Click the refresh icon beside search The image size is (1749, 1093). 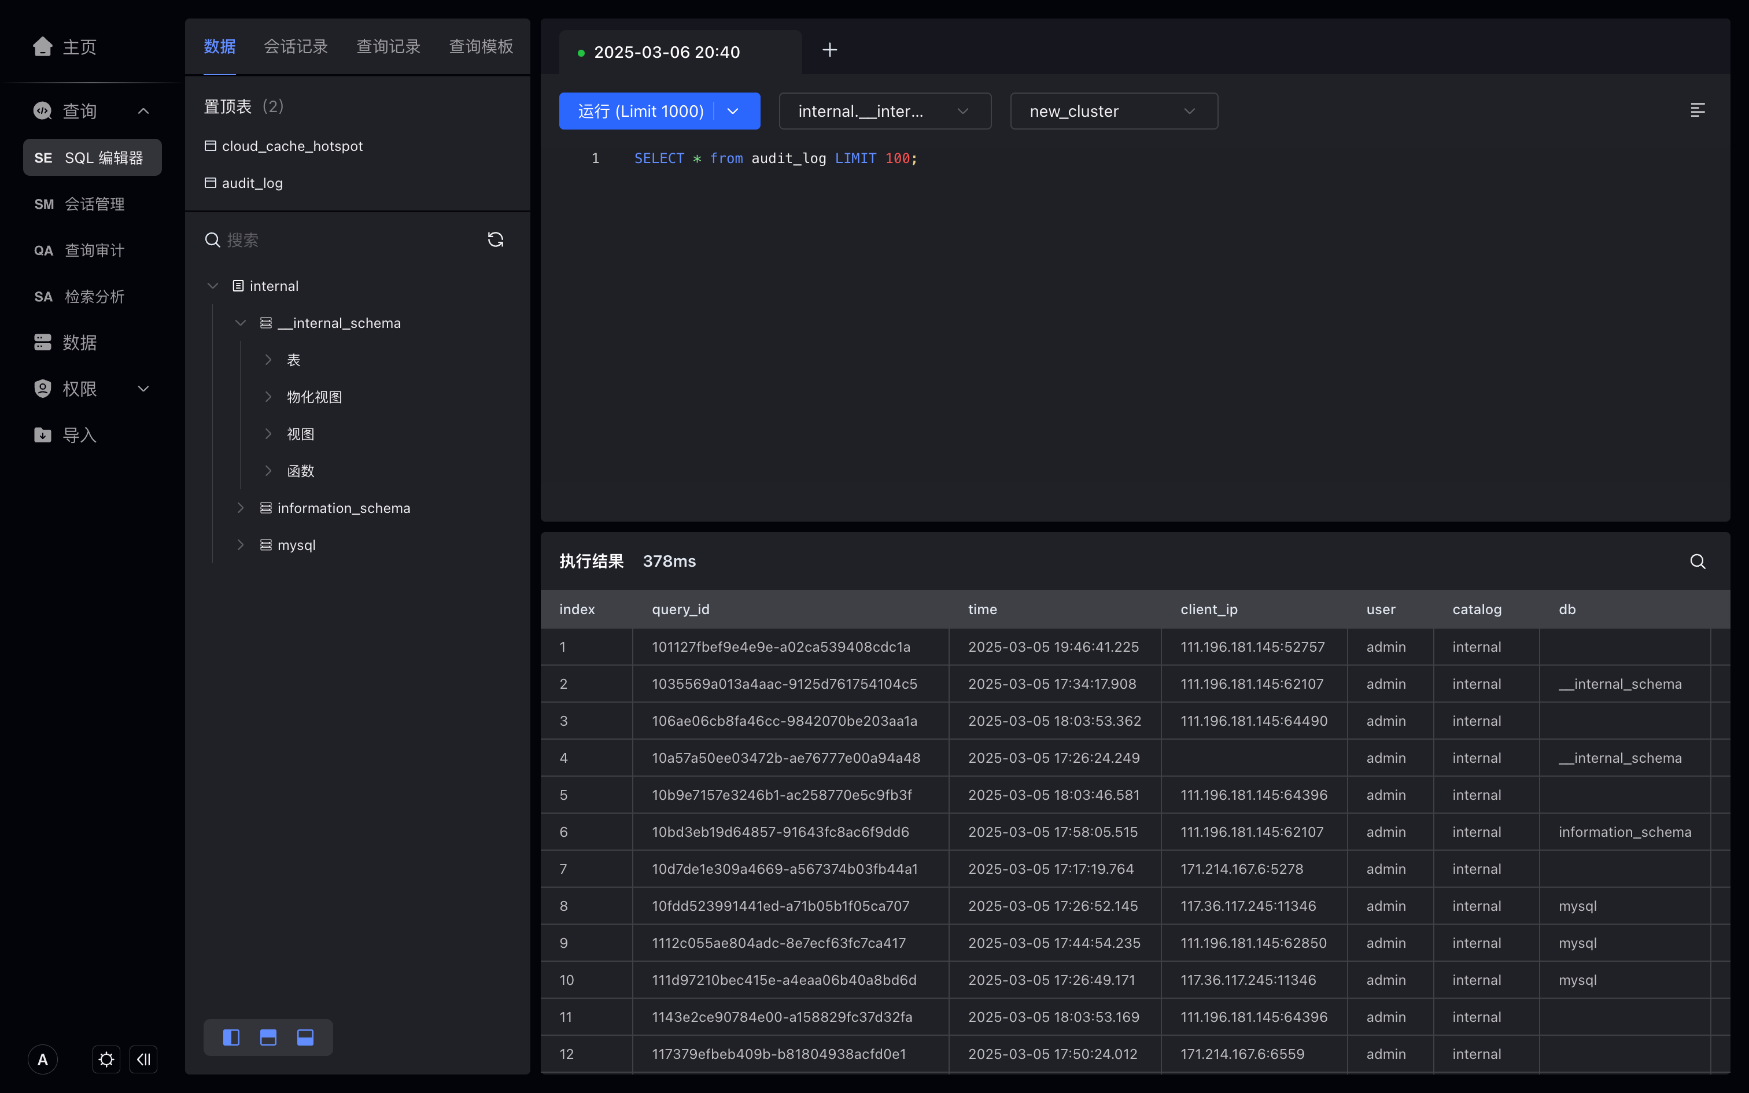(495, 240)
